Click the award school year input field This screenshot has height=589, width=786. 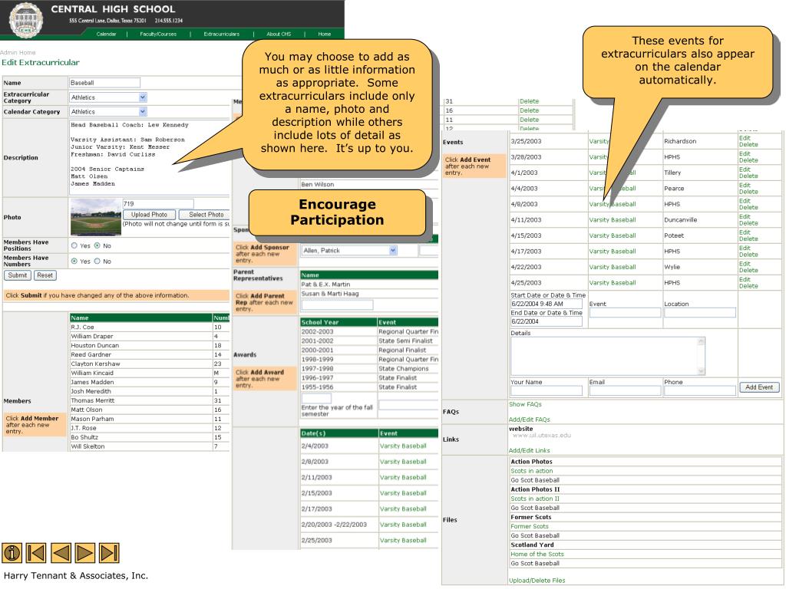[316, 399]
